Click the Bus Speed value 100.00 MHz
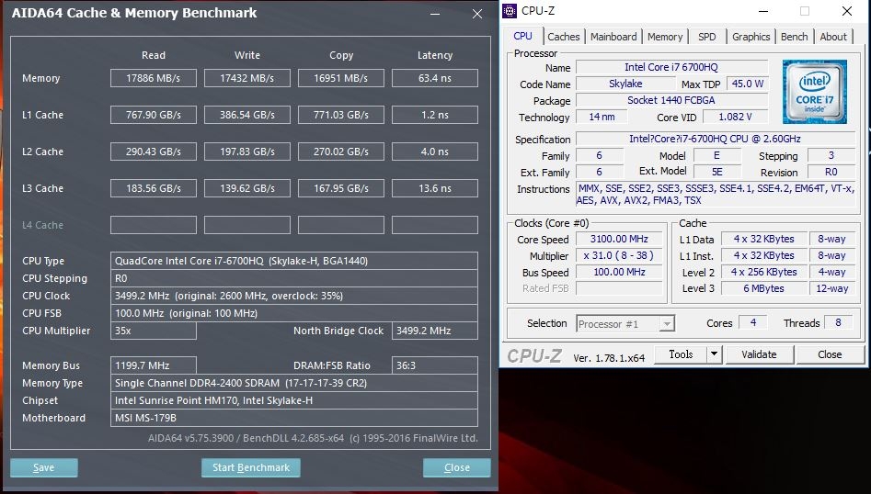871x494 pixels. (619, 272)
